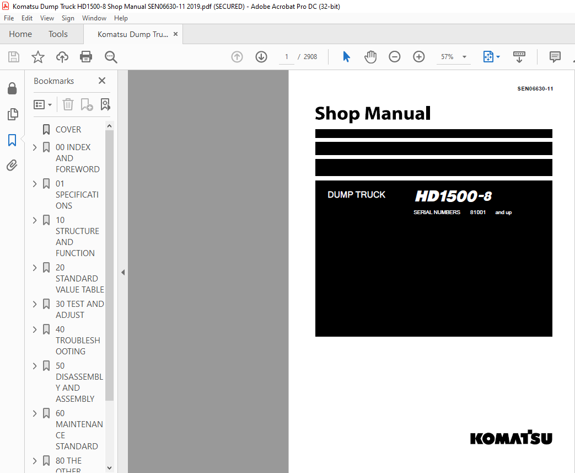Viewport: 575px width, 473px height.
Task: Find current bookmark icon
Action: pos(105,104)
